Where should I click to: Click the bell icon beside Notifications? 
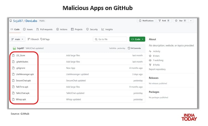coord(140,21)
